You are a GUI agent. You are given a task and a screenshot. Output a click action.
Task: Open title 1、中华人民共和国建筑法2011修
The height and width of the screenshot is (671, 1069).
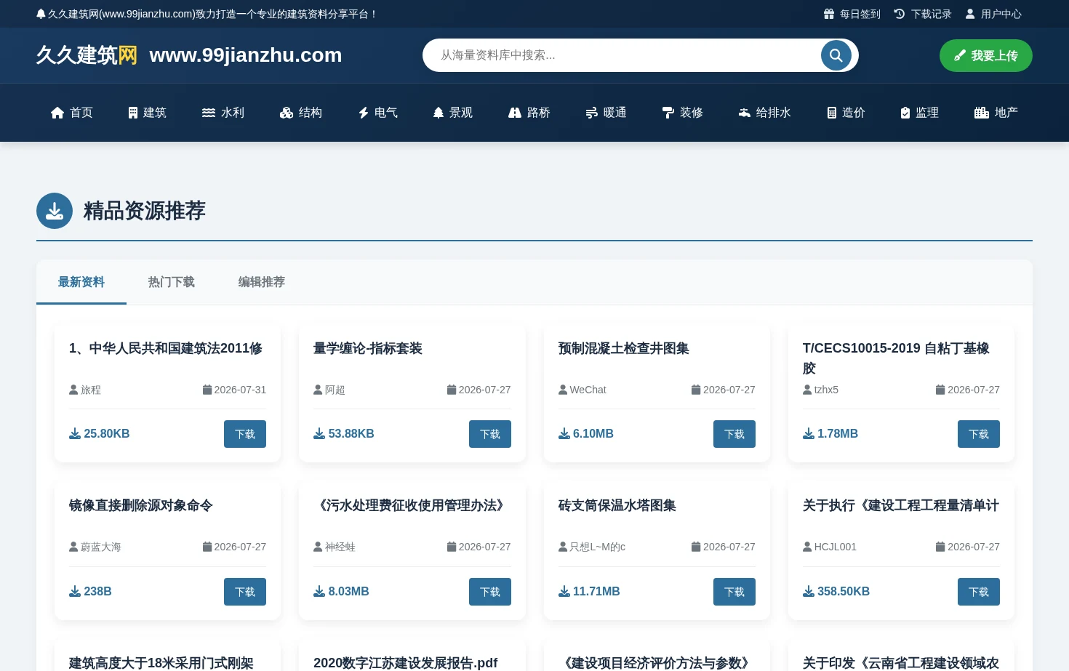(166, 349)
